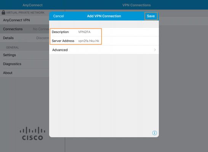
Task: Expand the Advanced row chevron
Action: point(155,50)
